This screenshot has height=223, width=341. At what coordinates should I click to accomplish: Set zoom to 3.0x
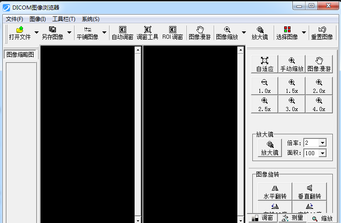291,104
